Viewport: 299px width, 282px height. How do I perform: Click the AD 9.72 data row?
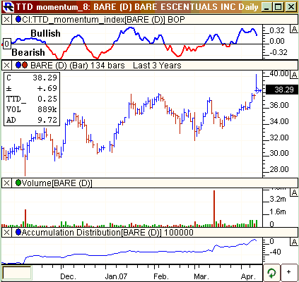click(x=32, y=120)
